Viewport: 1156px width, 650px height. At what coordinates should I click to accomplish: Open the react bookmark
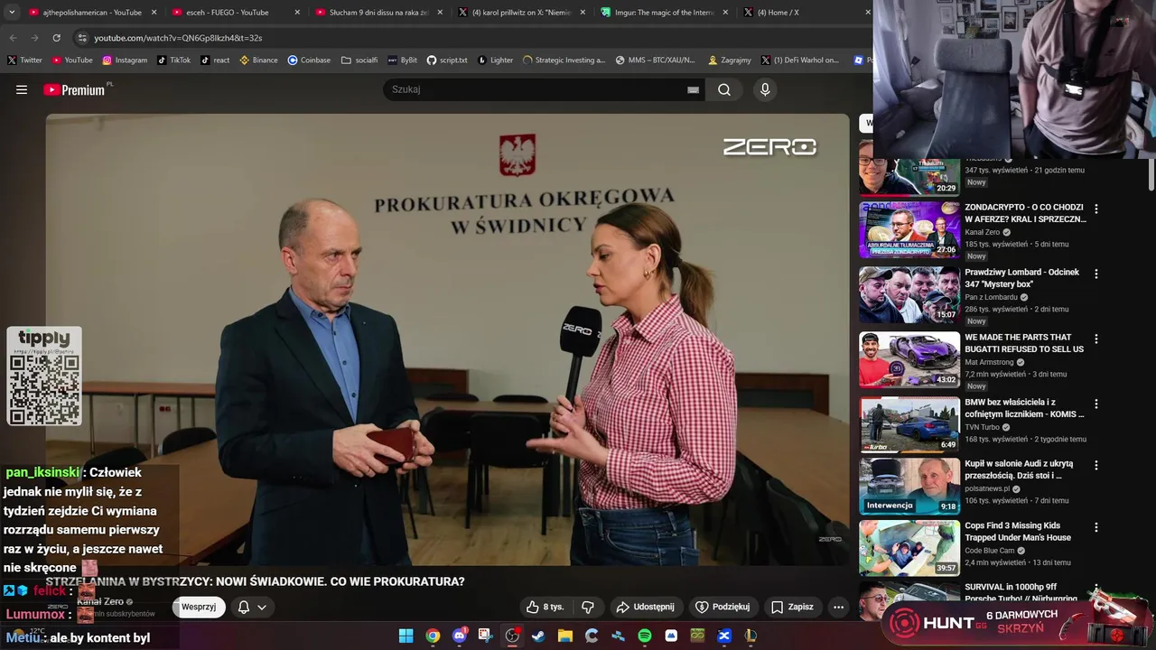215,60
